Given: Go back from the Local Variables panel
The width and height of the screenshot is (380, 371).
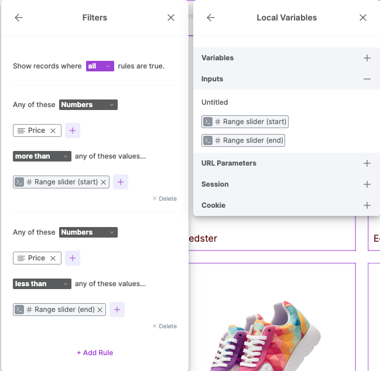Looking at the screenshot, I should pos(211,18).
